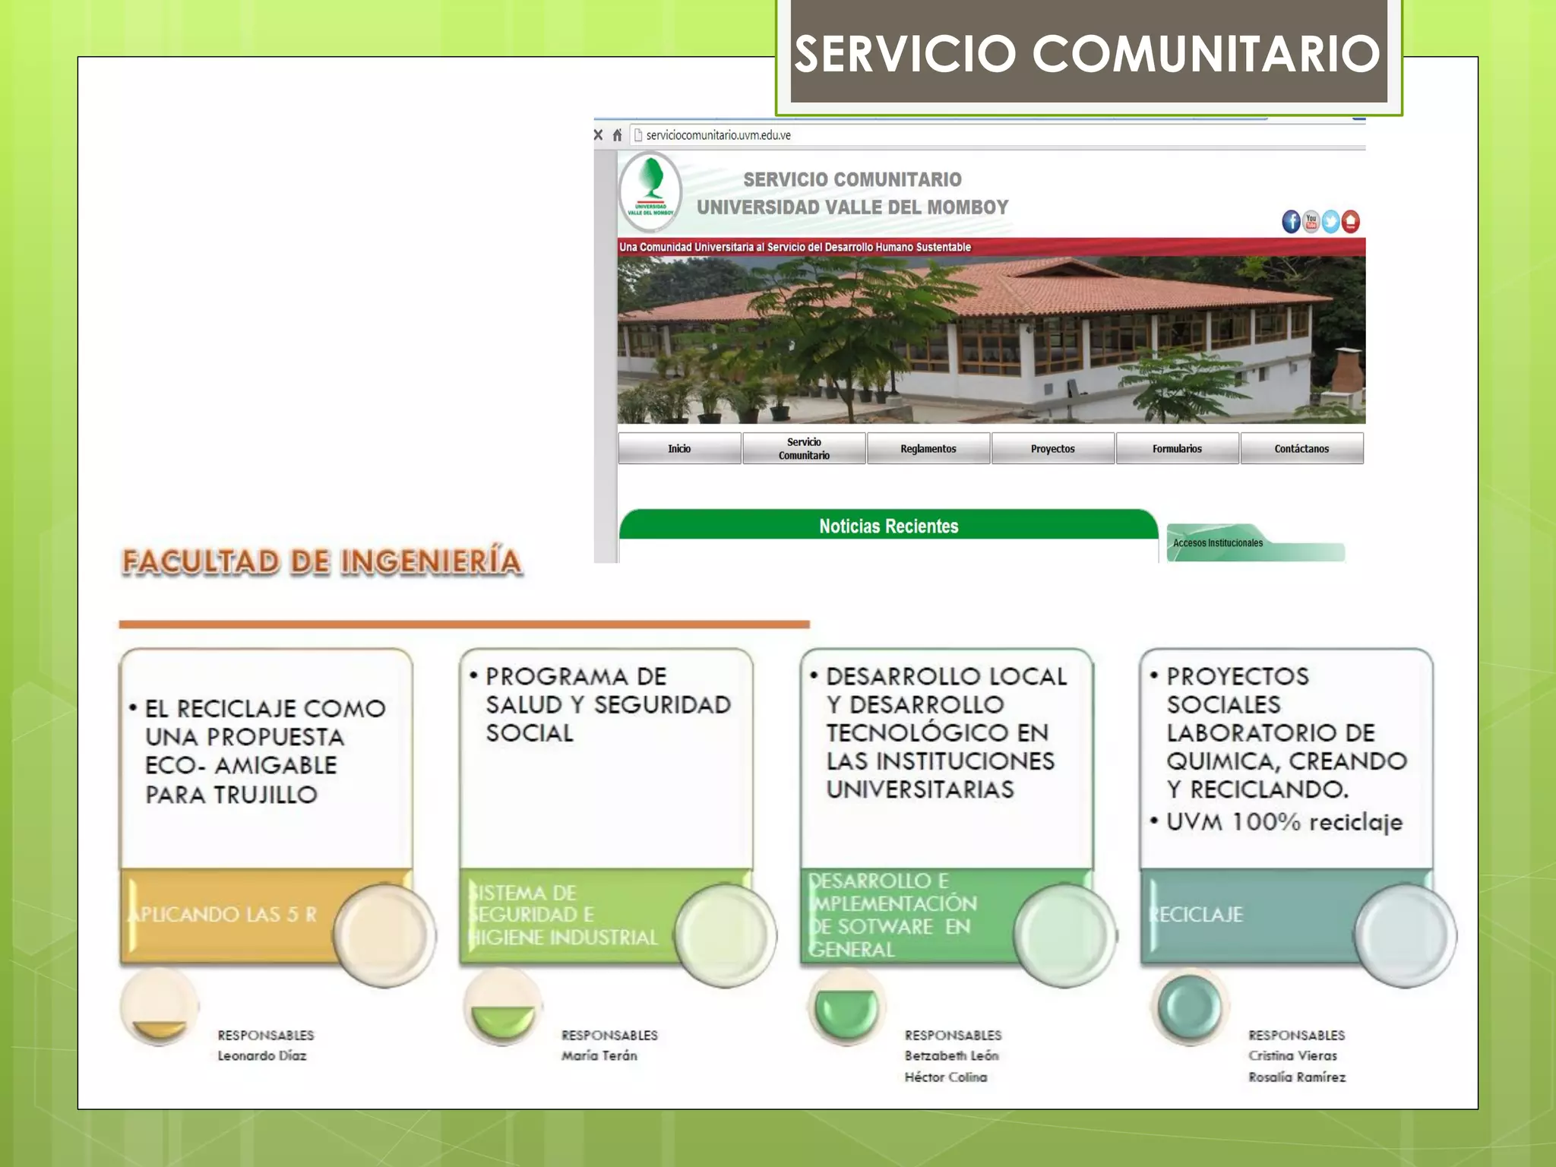Click the name 'Héctor Colina'
1556x1167 pixels.
(x=946, y=1077)
